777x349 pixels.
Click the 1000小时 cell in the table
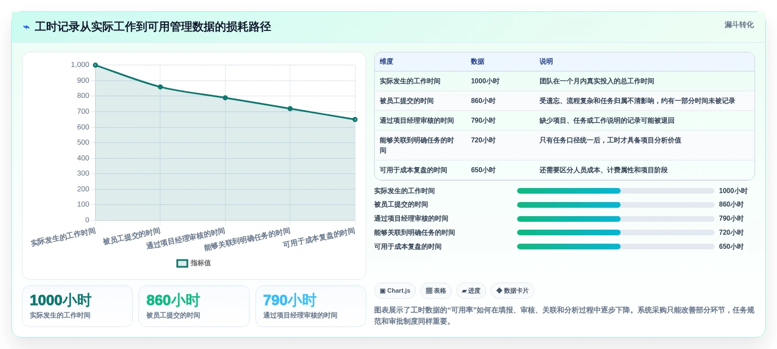[485, 81]
